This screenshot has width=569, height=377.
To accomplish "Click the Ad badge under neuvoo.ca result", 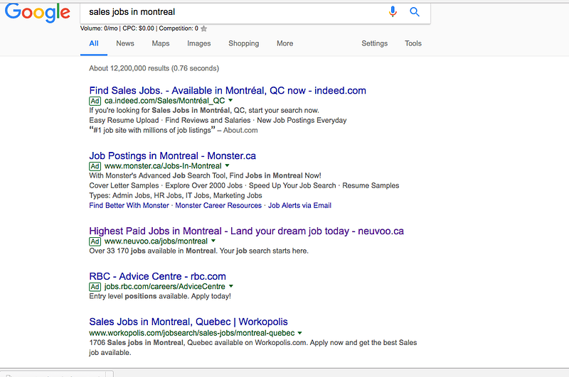I will pos(95,241).
